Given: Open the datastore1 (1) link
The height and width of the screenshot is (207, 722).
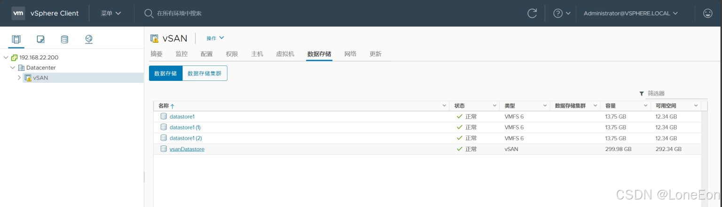Looking at the screenshot, I should (185, 127).
